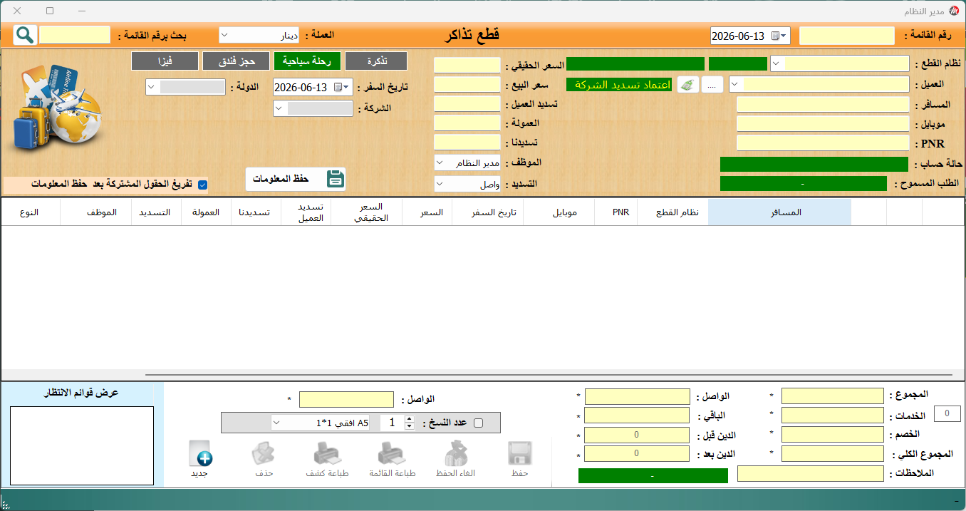Toggle the number of copies checkbox
The height and width of the screenshot is (511, 966).
pyautogui.click(x=478, y=423)
